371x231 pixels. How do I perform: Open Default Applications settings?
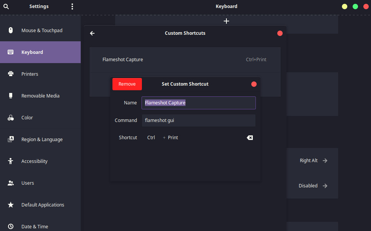(40, 205)
